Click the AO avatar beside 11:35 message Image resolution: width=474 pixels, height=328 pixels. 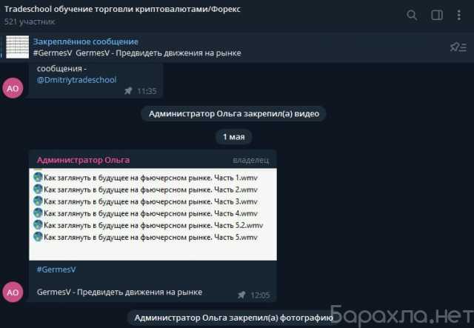point(13,88)
